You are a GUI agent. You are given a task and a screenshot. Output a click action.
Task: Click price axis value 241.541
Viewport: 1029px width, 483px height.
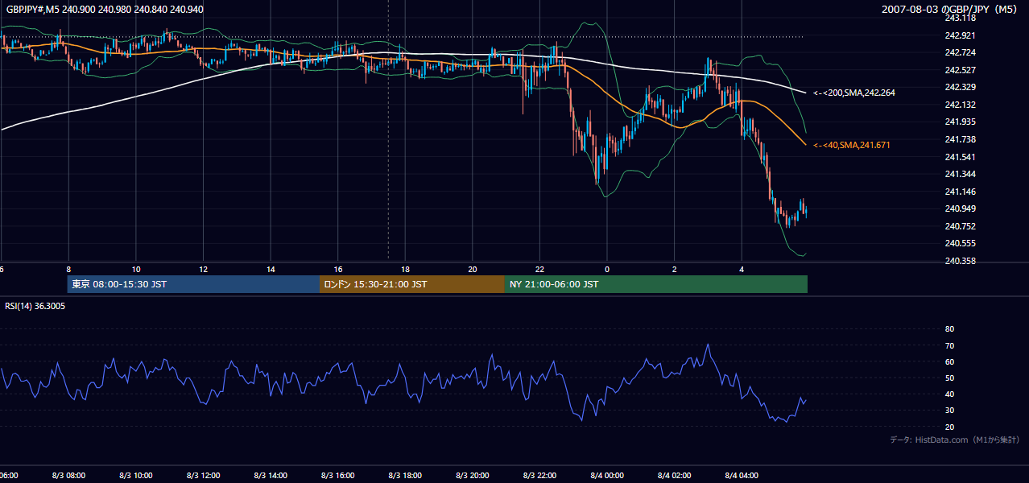(960, 157)
